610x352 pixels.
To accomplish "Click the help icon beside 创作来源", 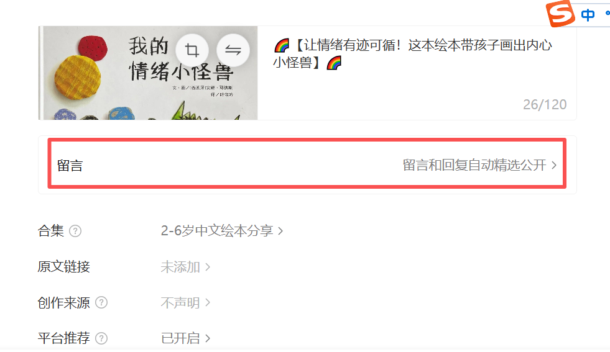I will [x=101, y=302].
